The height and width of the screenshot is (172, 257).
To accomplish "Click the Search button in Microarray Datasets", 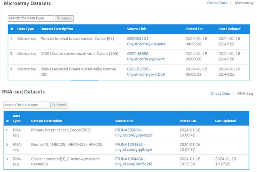I will pyautogui.click(x=64, y=18).
